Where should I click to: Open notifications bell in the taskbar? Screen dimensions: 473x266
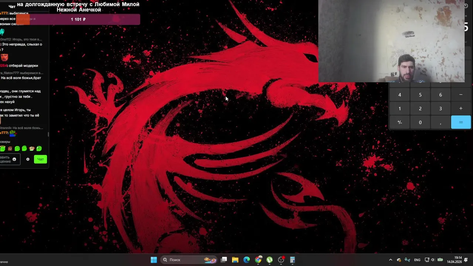(x=466, y=260)
